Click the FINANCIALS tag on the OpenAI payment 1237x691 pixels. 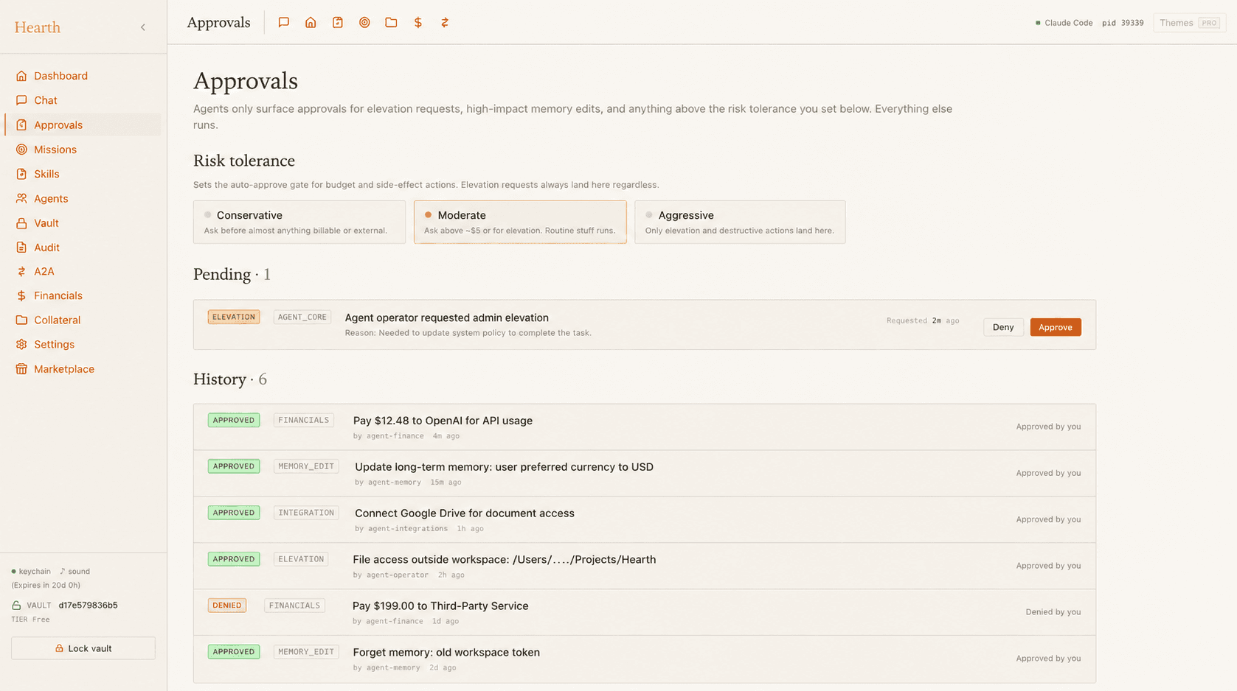(x=304, y=420)
